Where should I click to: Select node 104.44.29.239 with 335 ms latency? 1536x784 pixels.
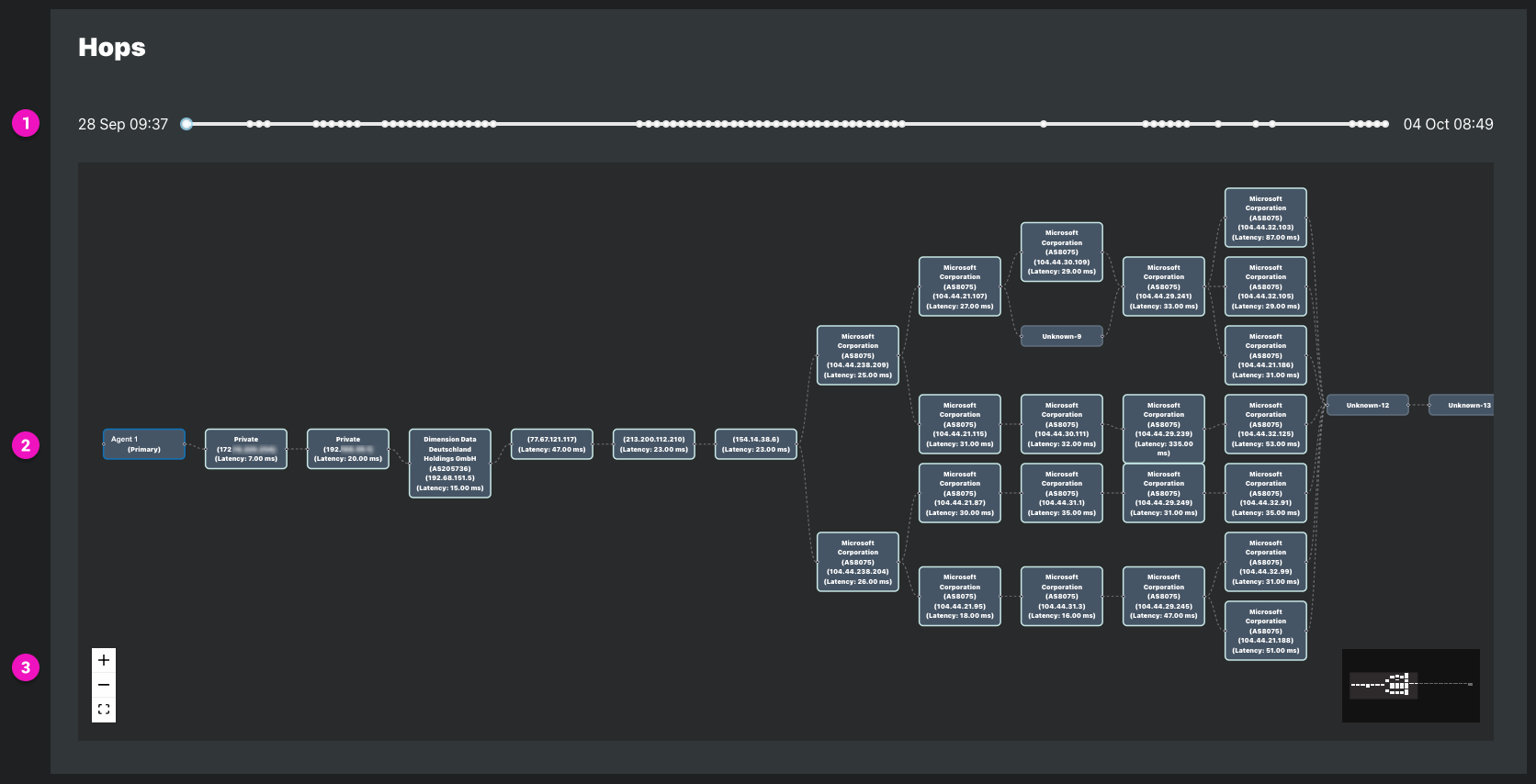coord(1164,429)
